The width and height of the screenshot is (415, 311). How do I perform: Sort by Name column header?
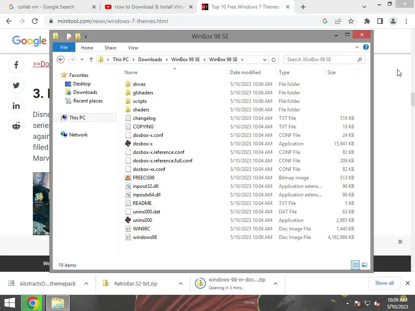131,72
